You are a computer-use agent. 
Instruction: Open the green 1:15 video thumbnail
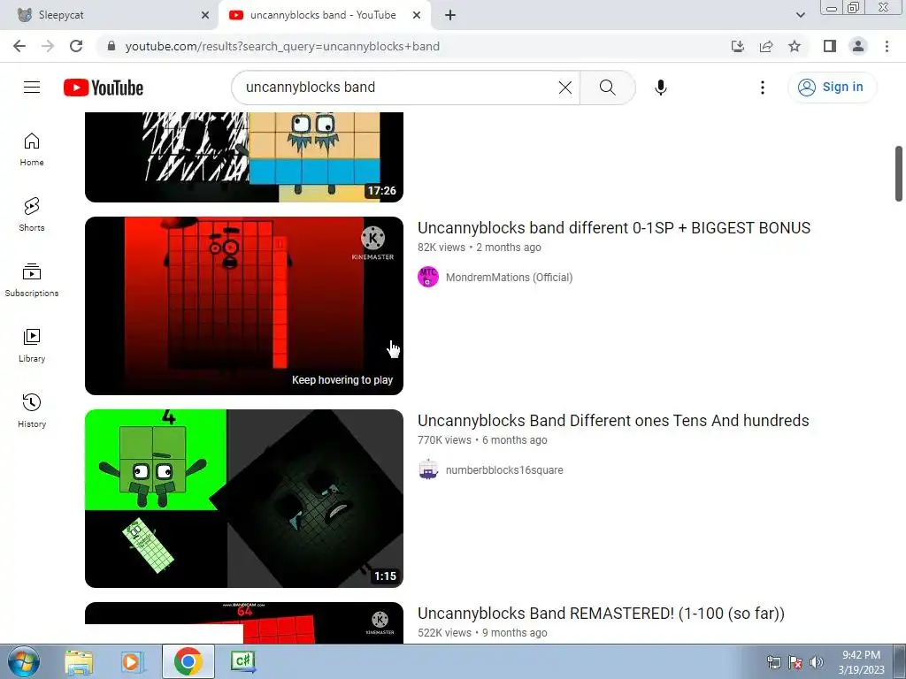click(244, 499)
